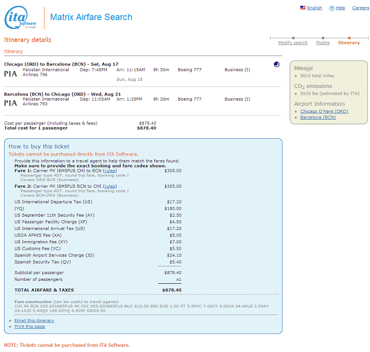Click the ITA Software logo

click(x=20, y=18)
